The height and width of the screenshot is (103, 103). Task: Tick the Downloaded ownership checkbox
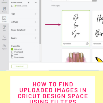pyautogui.click(x=12, y=57)
